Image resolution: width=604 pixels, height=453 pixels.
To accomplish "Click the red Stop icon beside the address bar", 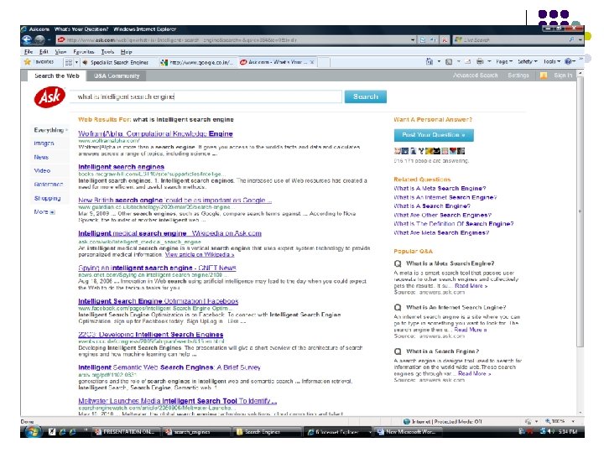I will (445, 39).
